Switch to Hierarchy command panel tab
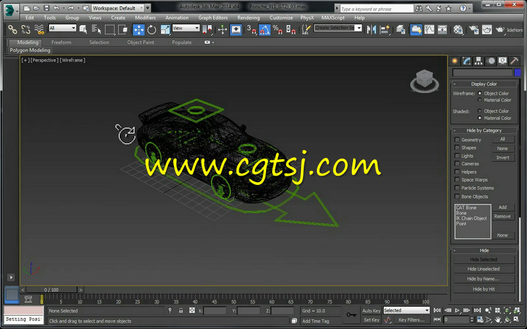Image resolution: width=527 pixels, height=329 pixels. point(479,61)
